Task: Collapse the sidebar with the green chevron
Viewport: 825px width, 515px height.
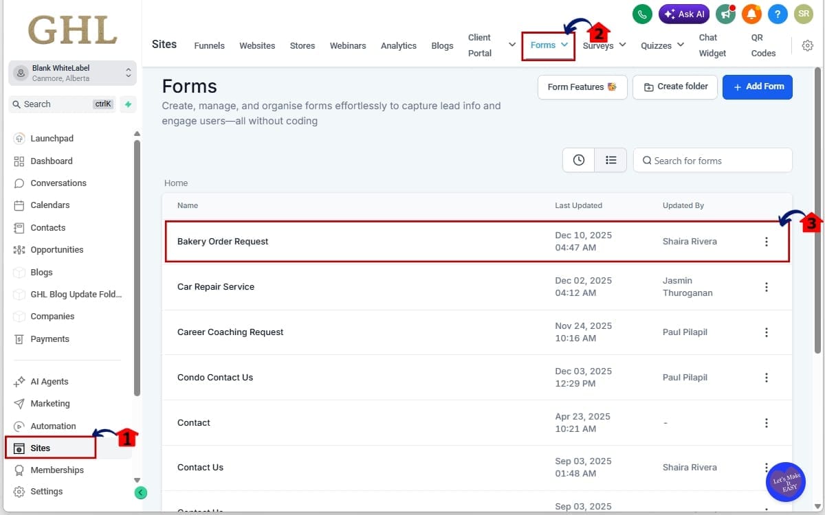Action: pyautogui.click(x=141, y=492)
